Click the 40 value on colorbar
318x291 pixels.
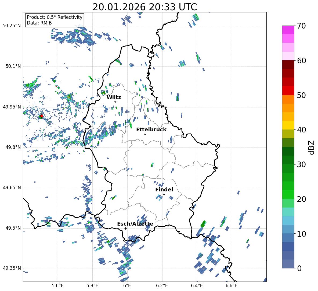[x=301, y=130]
